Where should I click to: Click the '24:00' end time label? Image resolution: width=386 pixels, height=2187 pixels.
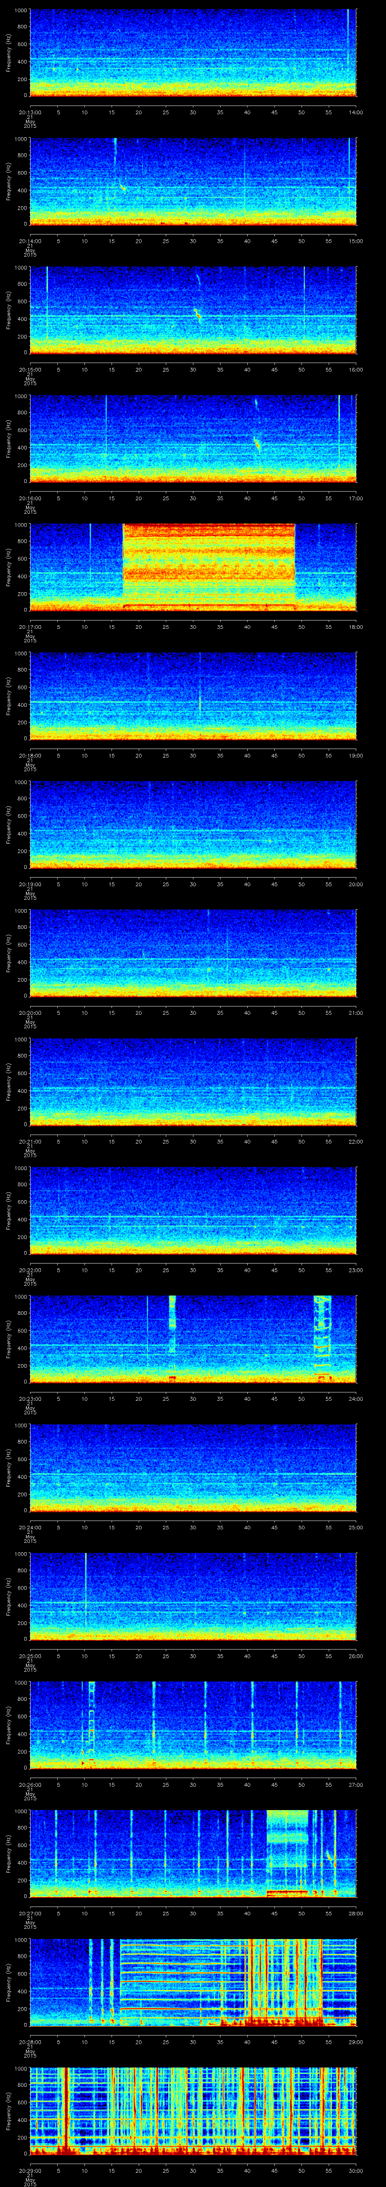click(x=355, y=1398)
